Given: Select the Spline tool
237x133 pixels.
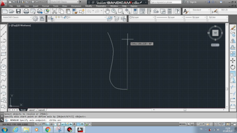Looking at the screenshot, I should point(3,80).
